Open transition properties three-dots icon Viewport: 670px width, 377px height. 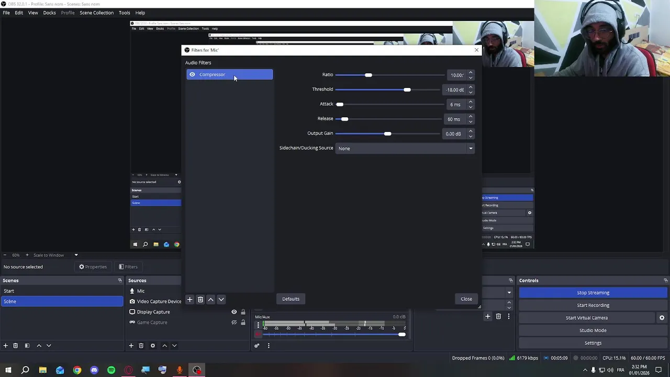(508, 316)
